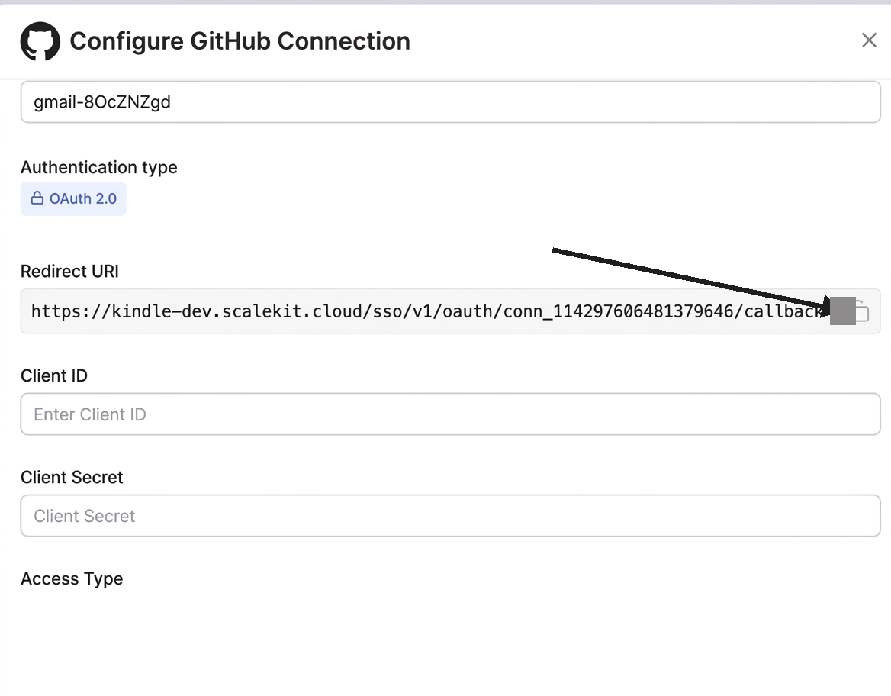Click the GitHub octocat next to the dialog title
Image resolution: width=891 pixels, height=696 pixels.
pyautogui.click(x=40, y=41)
